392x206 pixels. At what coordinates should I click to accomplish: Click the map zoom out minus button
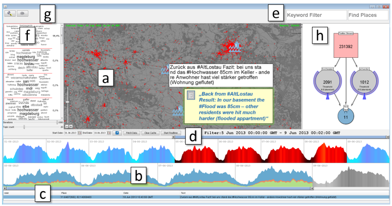point(67,126)
